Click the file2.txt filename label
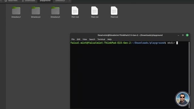194x109 pixels. tap(95, 17)
